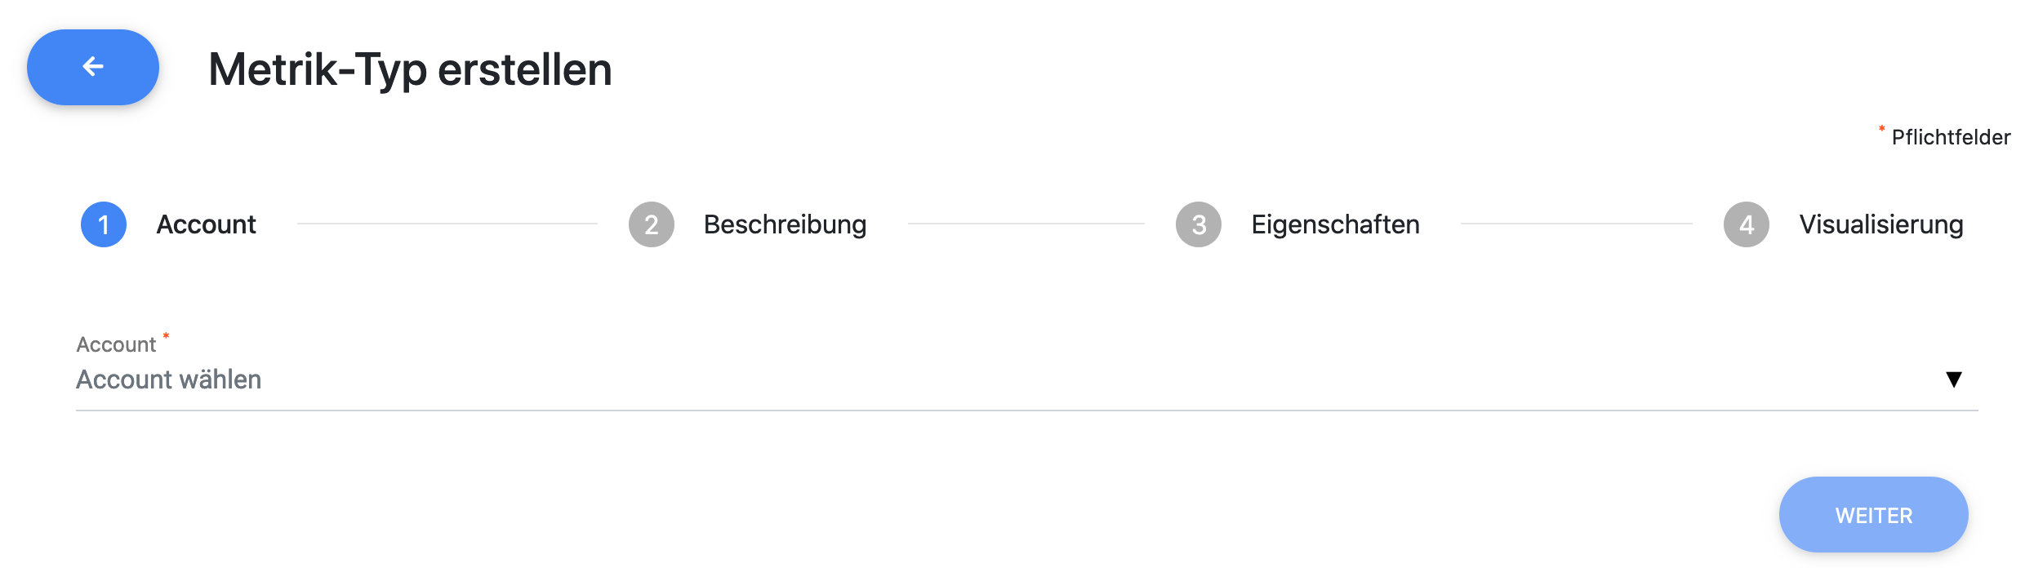
Task: Switch to the Eigenschaften step
Action: tap(1335, 224)
